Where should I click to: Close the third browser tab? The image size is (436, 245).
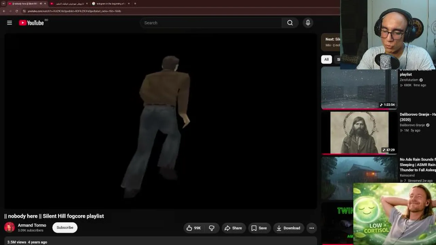[x=129, y=3]
